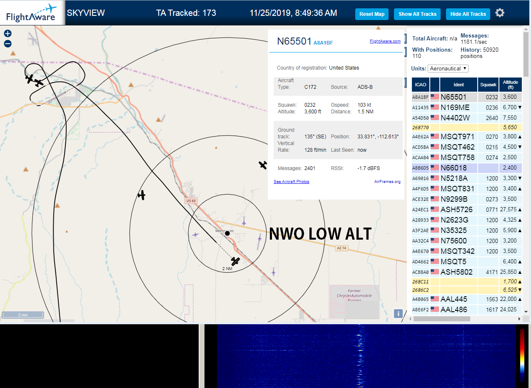The height and width of the screenshot is (388, 531).
Task: Click the table horizontal scrollbar right arrow
Action: [x=519, y=319]
